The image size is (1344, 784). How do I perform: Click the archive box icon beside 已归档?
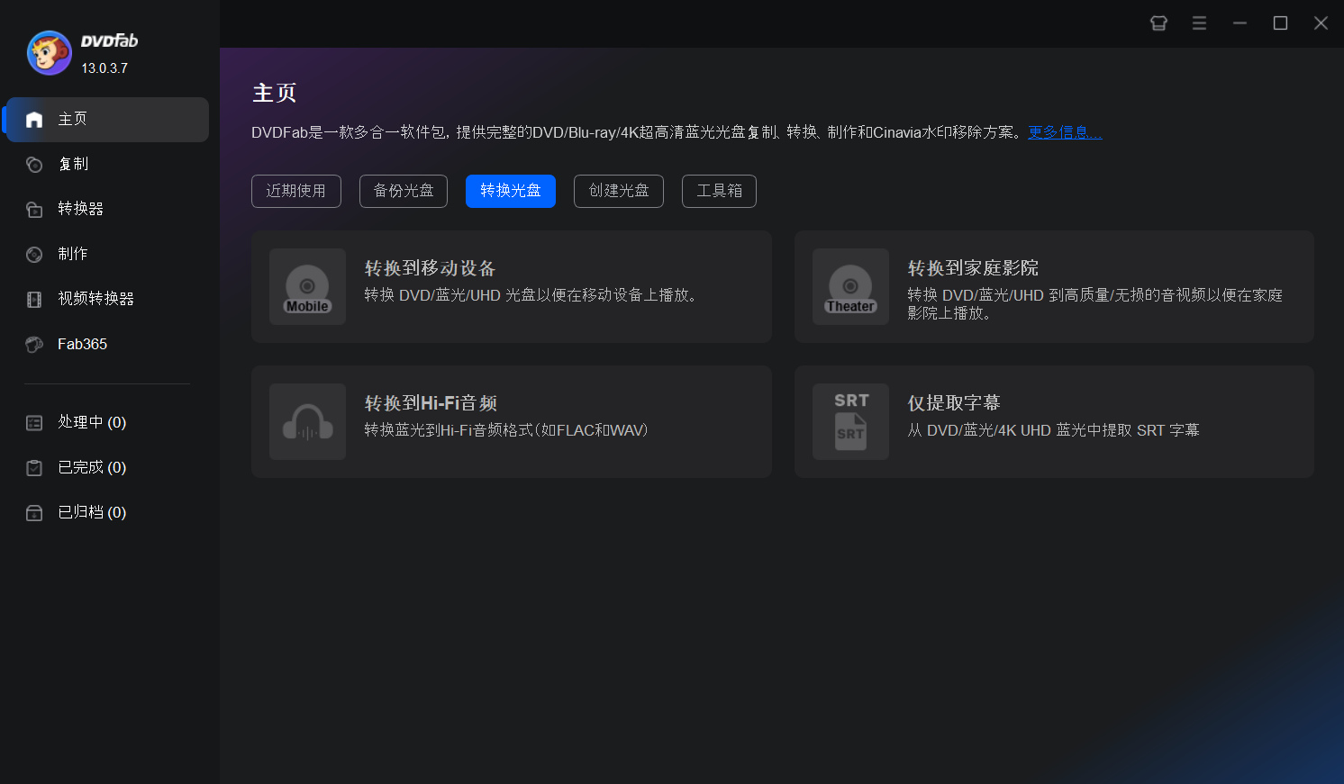(x=34, y=513)
